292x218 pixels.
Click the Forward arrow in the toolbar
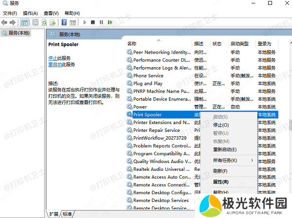tap(13, 22)
